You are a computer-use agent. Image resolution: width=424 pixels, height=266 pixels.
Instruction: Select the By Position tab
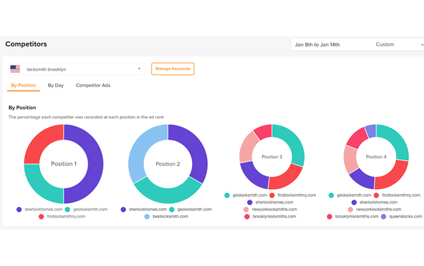[x=24, y=85]
